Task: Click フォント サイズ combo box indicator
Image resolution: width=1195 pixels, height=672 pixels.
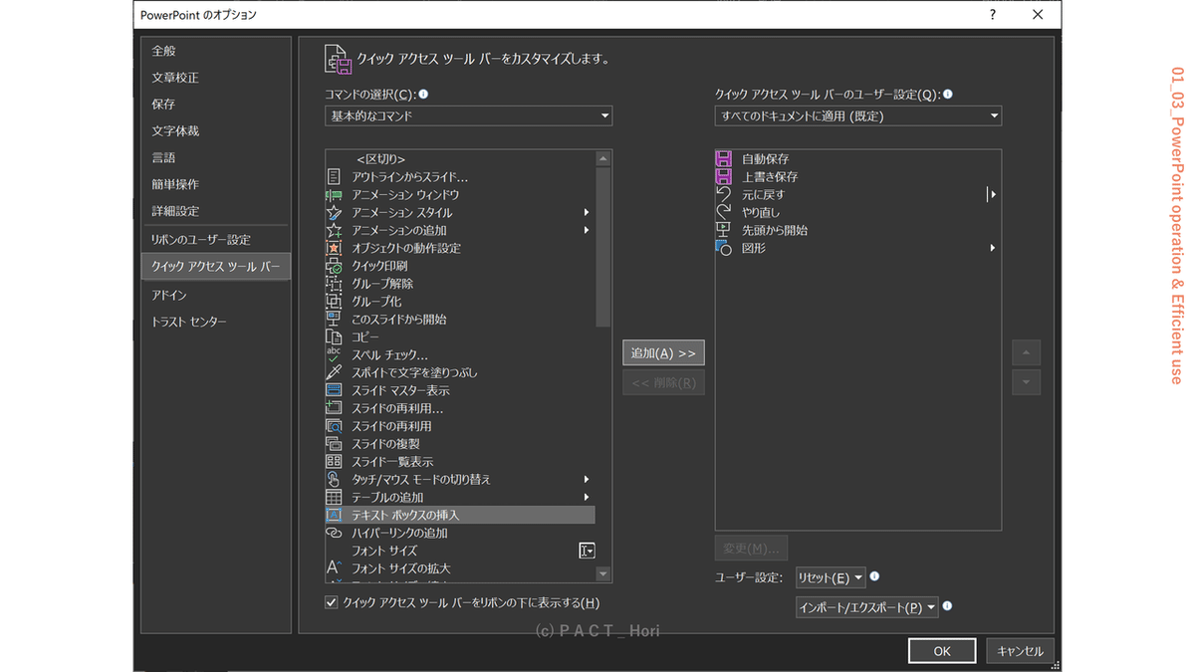Action: (x=587, y=551)
